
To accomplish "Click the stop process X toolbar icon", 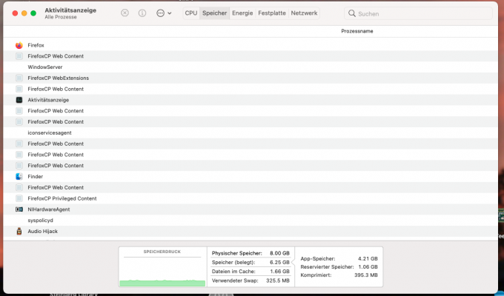I will click(125, 13).
